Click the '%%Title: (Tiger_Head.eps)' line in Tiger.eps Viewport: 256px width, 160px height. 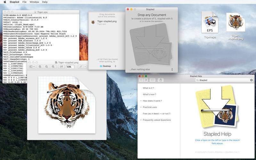pos(19,24)
